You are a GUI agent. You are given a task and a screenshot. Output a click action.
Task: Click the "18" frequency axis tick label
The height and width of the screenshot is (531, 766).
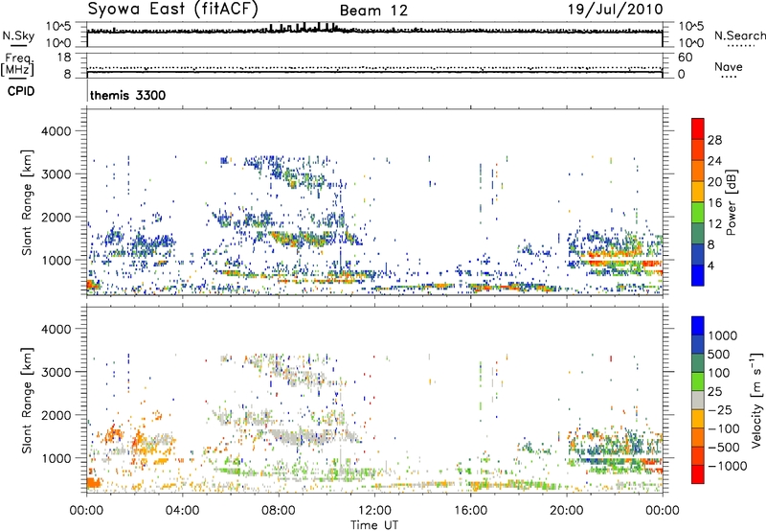[x=64, y=58]
